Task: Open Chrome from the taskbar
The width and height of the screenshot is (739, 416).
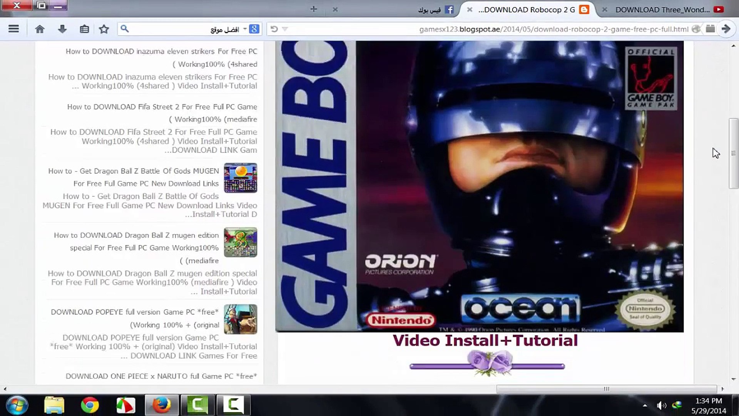Action: [x=90, y=405]
